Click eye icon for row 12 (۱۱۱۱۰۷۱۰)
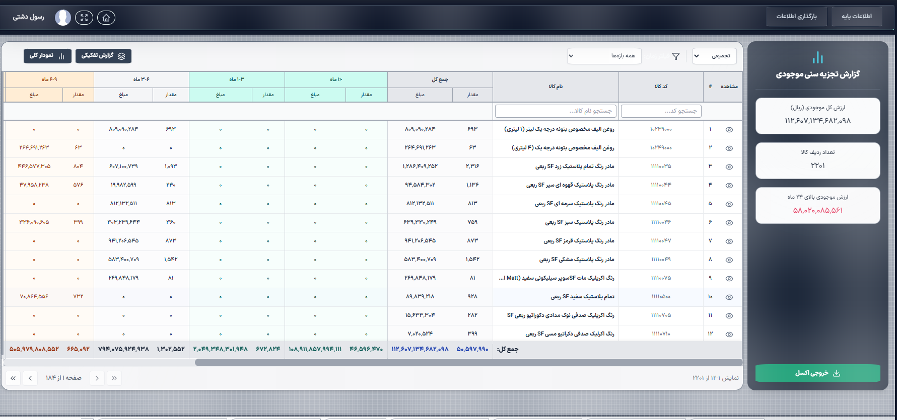Viewport: 897px width, 420px height. click(x=729, y=334)
